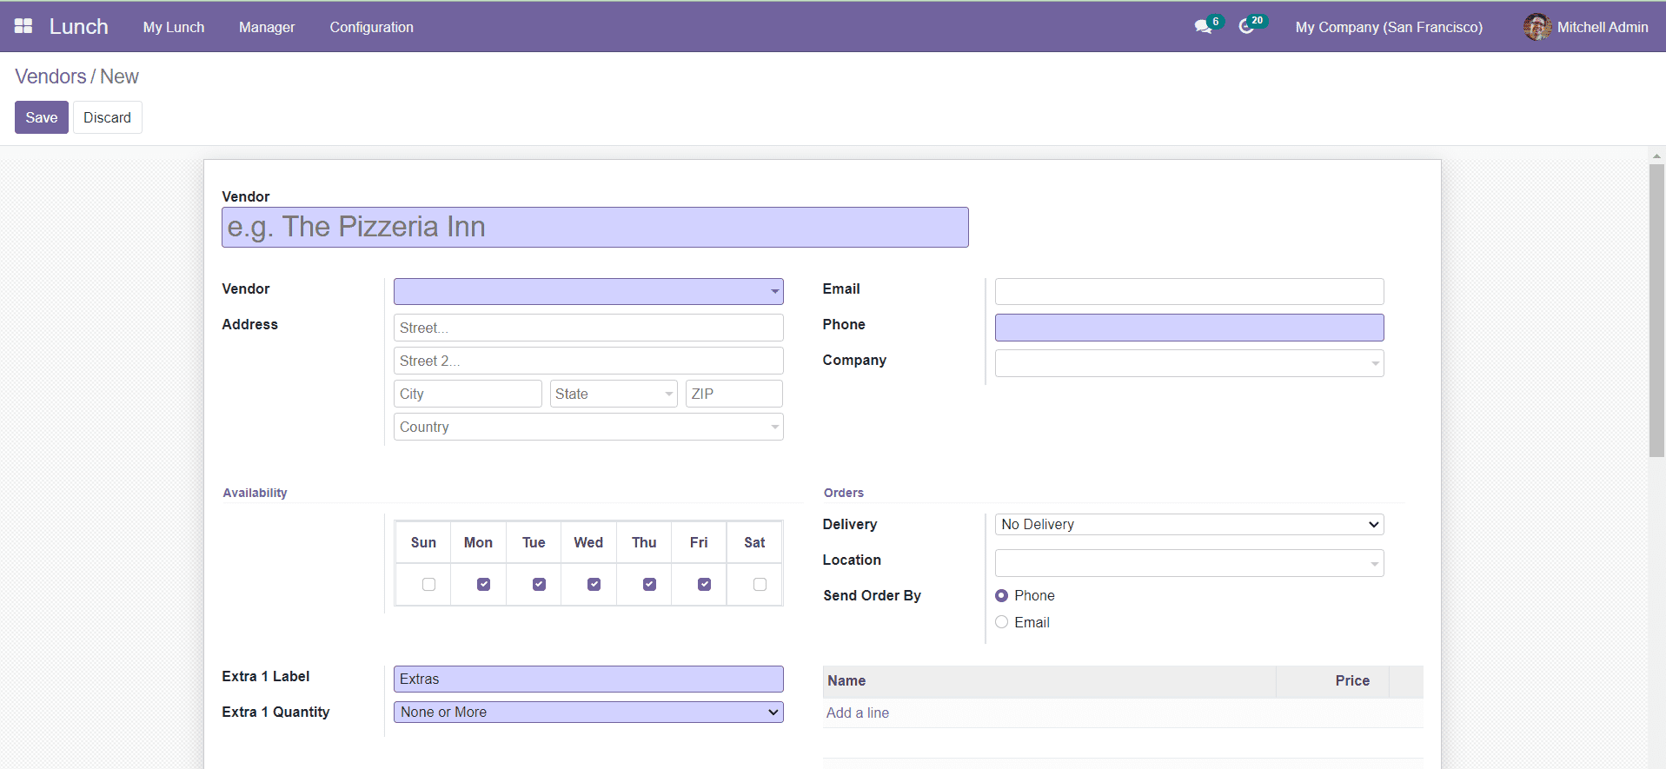Click Mitchell Admin's avatar picture

point(1537,27)
